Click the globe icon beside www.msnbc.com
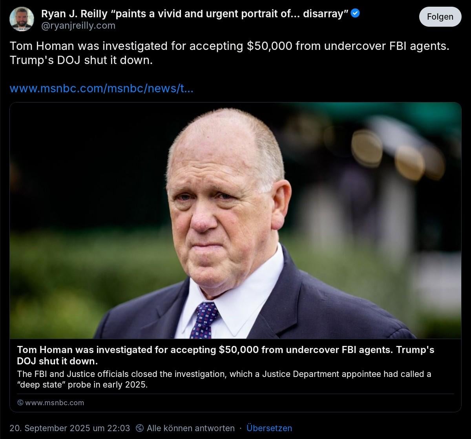The width and height of the screenshot is (471, 439). [x=20, y=402]
